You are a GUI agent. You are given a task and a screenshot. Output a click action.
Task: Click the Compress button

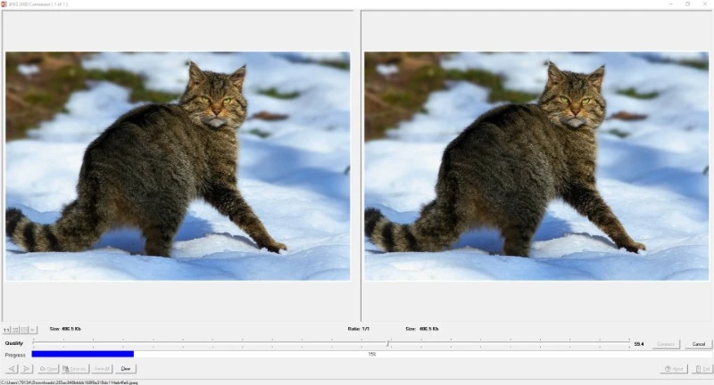666,344
